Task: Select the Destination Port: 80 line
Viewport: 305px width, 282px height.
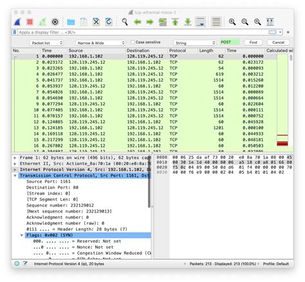Action: click(x=52, y=187)
